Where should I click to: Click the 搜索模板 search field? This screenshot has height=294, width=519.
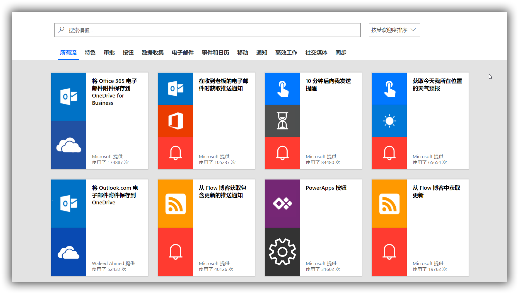(x=207, y=30)
